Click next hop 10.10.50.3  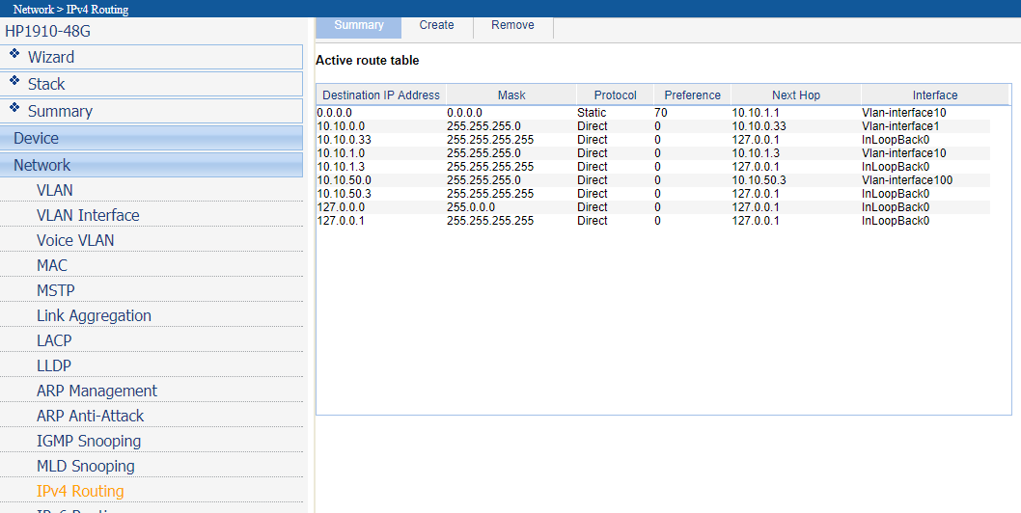pyautogui.click(x=759, y=179)
